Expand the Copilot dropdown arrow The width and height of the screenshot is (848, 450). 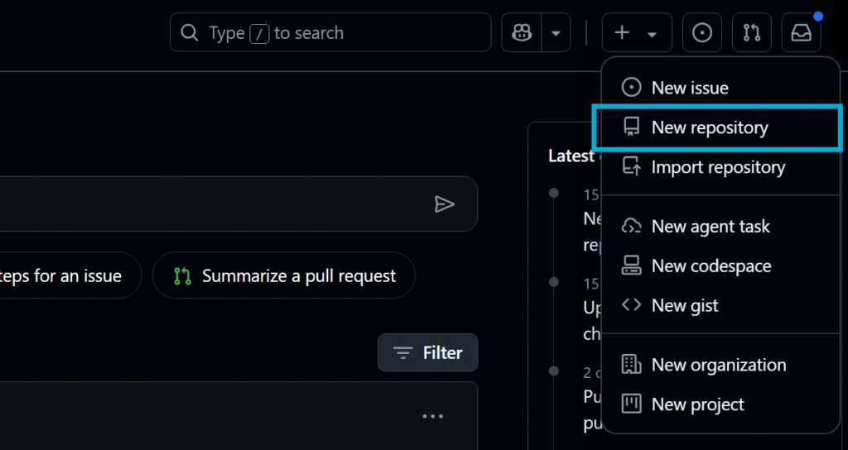(x=556, y=32)
